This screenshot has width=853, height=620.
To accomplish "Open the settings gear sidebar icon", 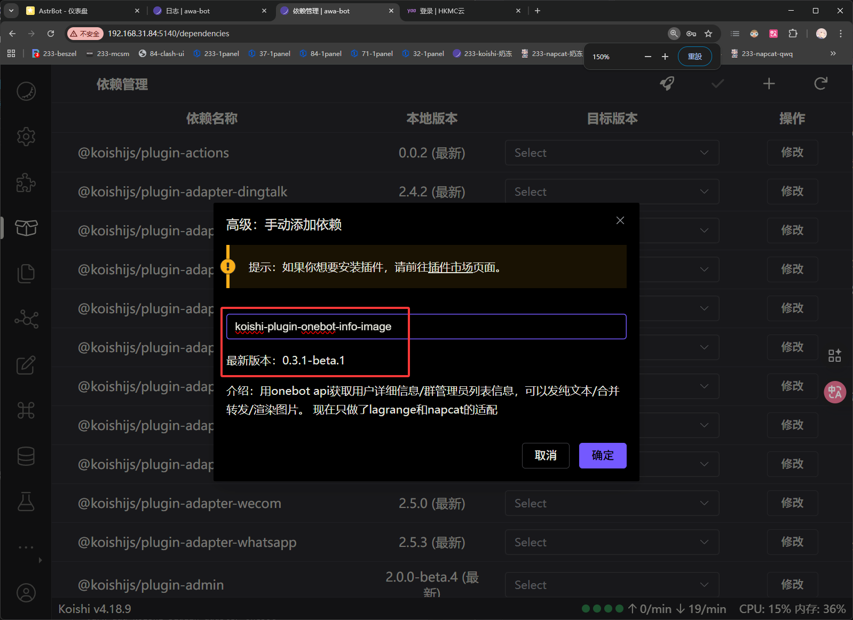I will tap(26, 137).
